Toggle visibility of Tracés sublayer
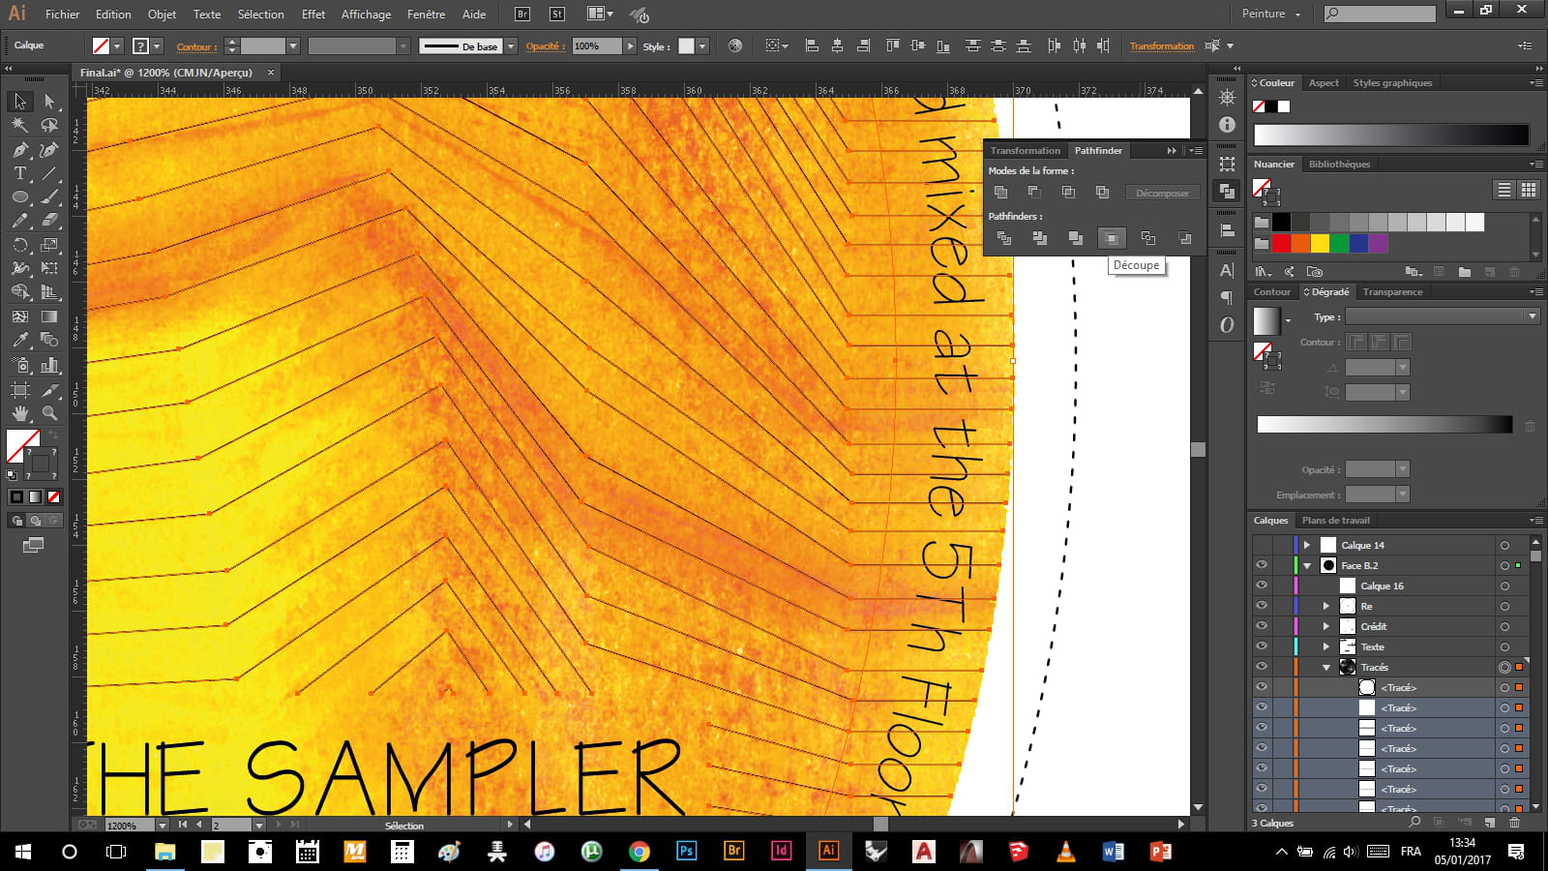 coord(1262,667)
